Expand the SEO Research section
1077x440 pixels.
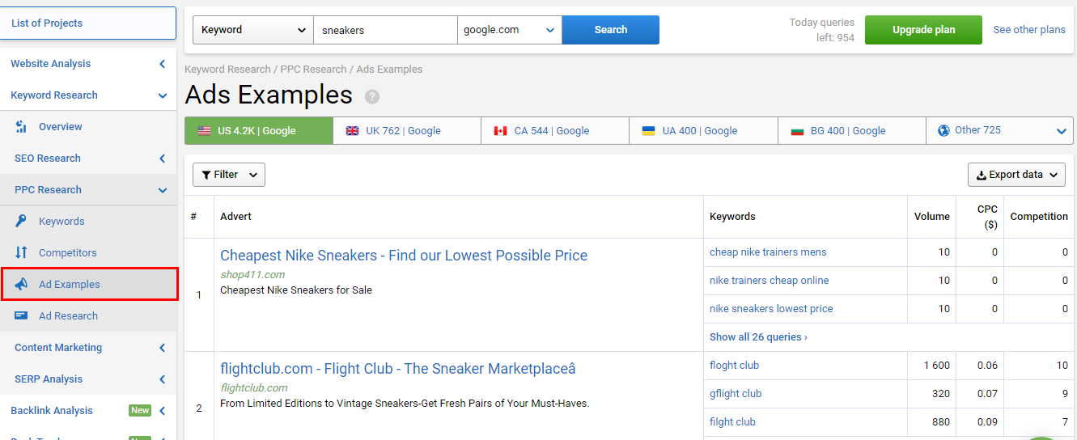[x=163, y=159]
